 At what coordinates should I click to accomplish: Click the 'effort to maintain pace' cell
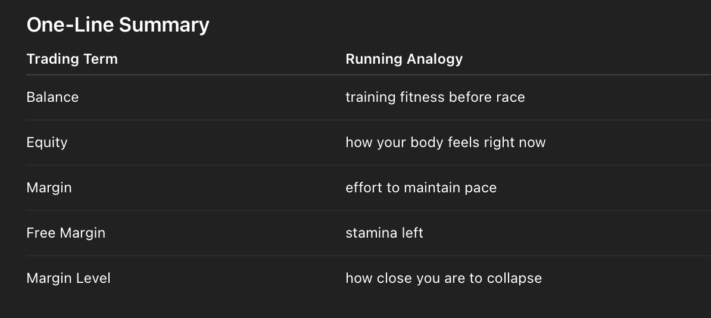click(420, 188)
